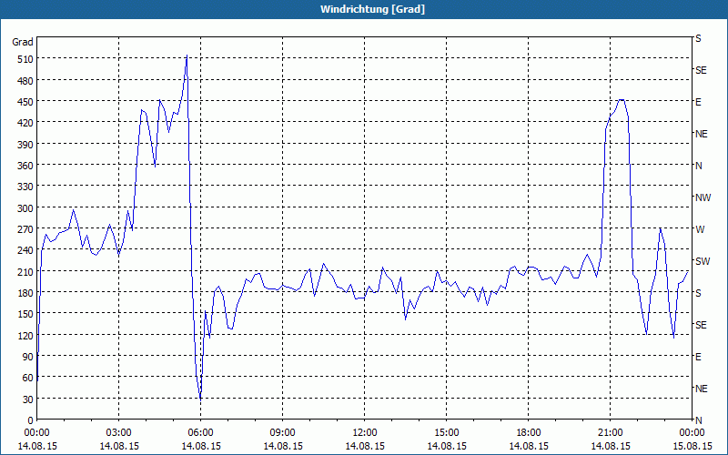728x455 pixels.
Task: Select the 0 y-axis label
Action: (31, 420)
